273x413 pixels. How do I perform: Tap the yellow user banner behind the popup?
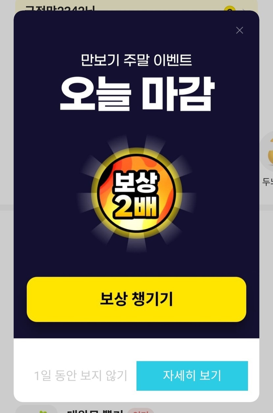(136, 5)
